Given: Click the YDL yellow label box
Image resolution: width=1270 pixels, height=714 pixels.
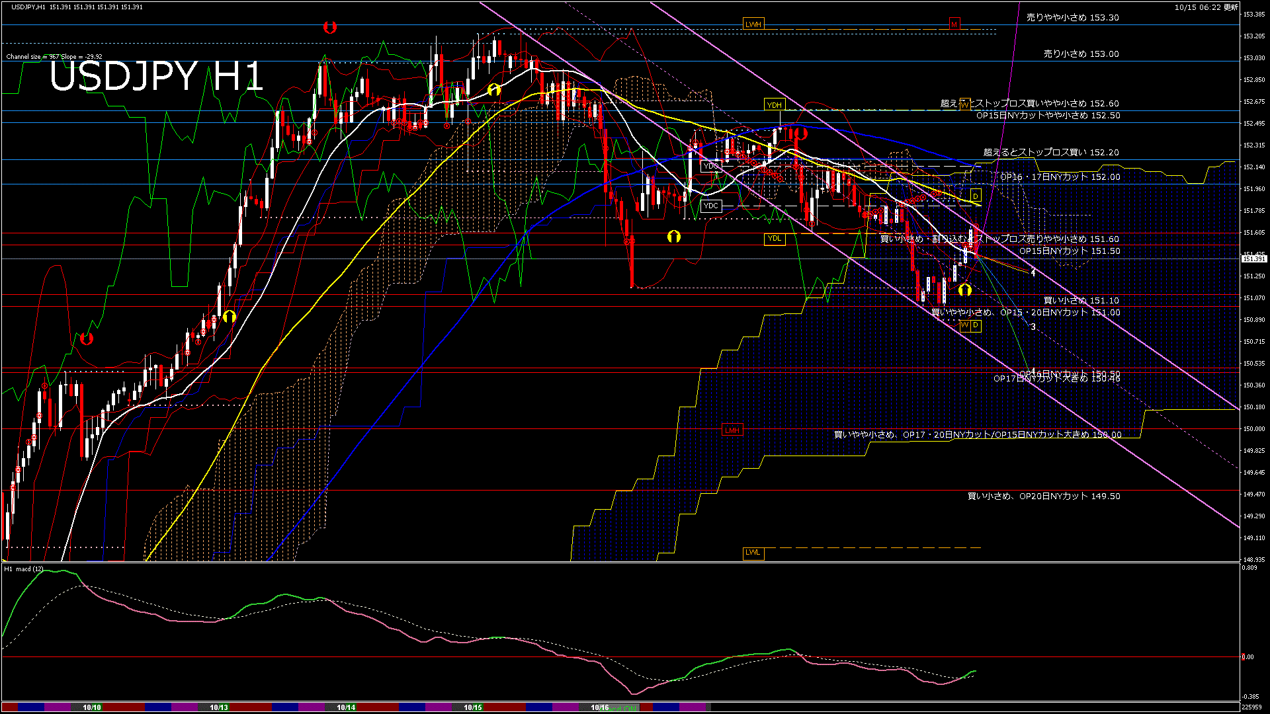Looking at the screenshot, I should (x=774, y=239).
